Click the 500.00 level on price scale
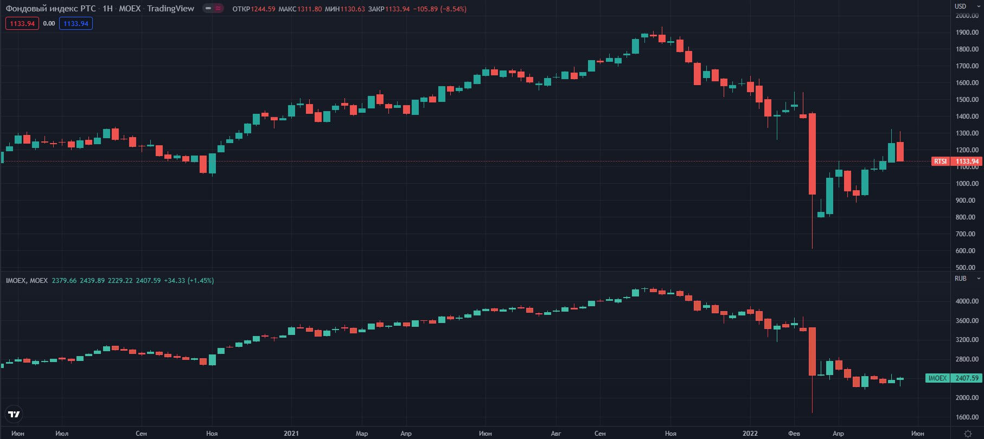This screenshot has width=984, height=439. [966, 268]
